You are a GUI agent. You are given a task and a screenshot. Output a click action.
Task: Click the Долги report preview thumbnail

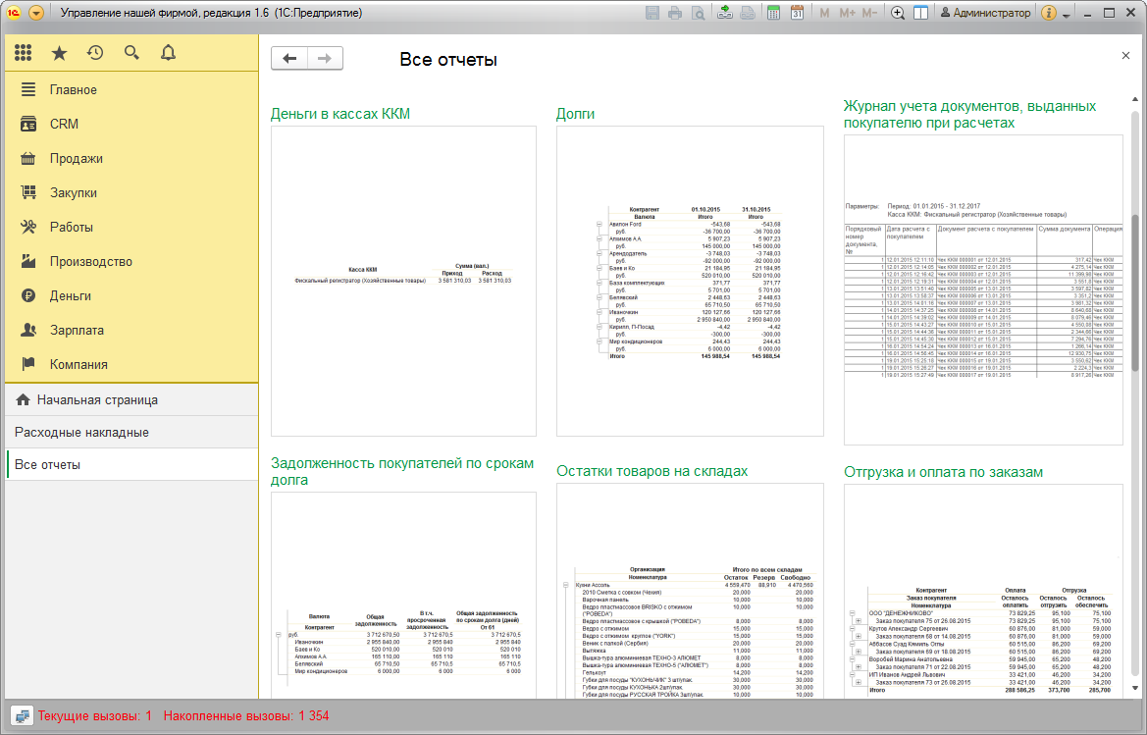(690, 281)
